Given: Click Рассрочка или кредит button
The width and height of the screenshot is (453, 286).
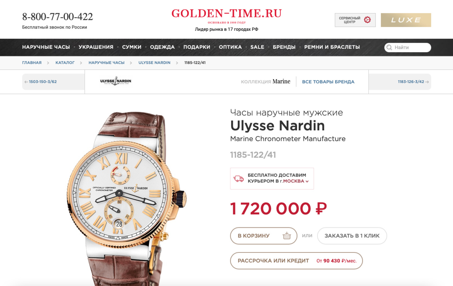Looking at the screenshot, I should pos(297,261).
